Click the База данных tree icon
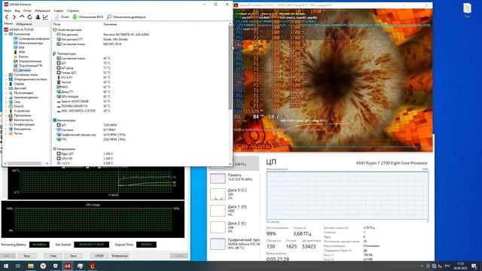This screenshot has width=482, height=271. point(11,129)
